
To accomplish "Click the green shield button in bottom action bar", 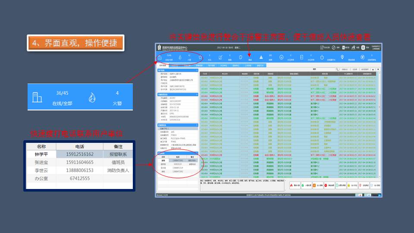I will 306,186.
